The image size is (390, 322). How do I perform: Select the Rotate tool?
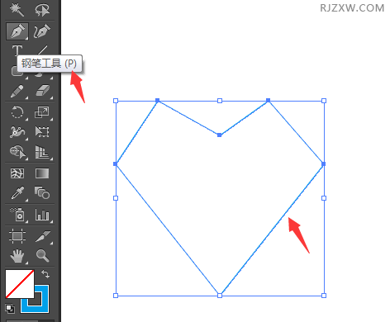pos(17,112)
